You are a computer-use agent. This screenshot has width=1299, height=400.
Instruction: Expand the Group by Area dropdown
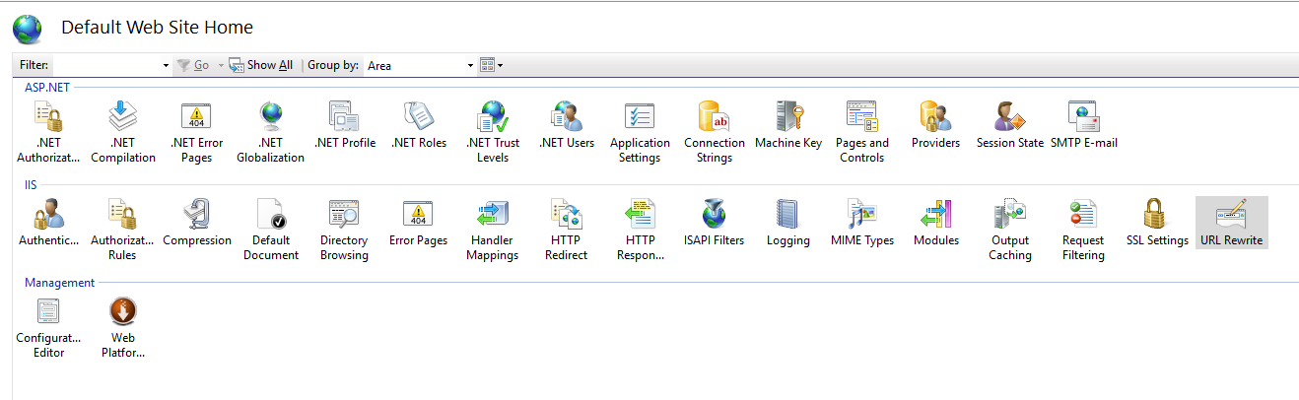[470, 66]
